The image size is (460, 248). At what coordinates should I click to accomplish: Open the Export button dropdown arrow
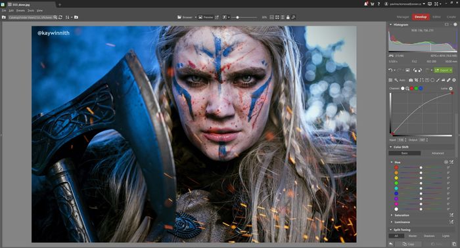[451, 70]
